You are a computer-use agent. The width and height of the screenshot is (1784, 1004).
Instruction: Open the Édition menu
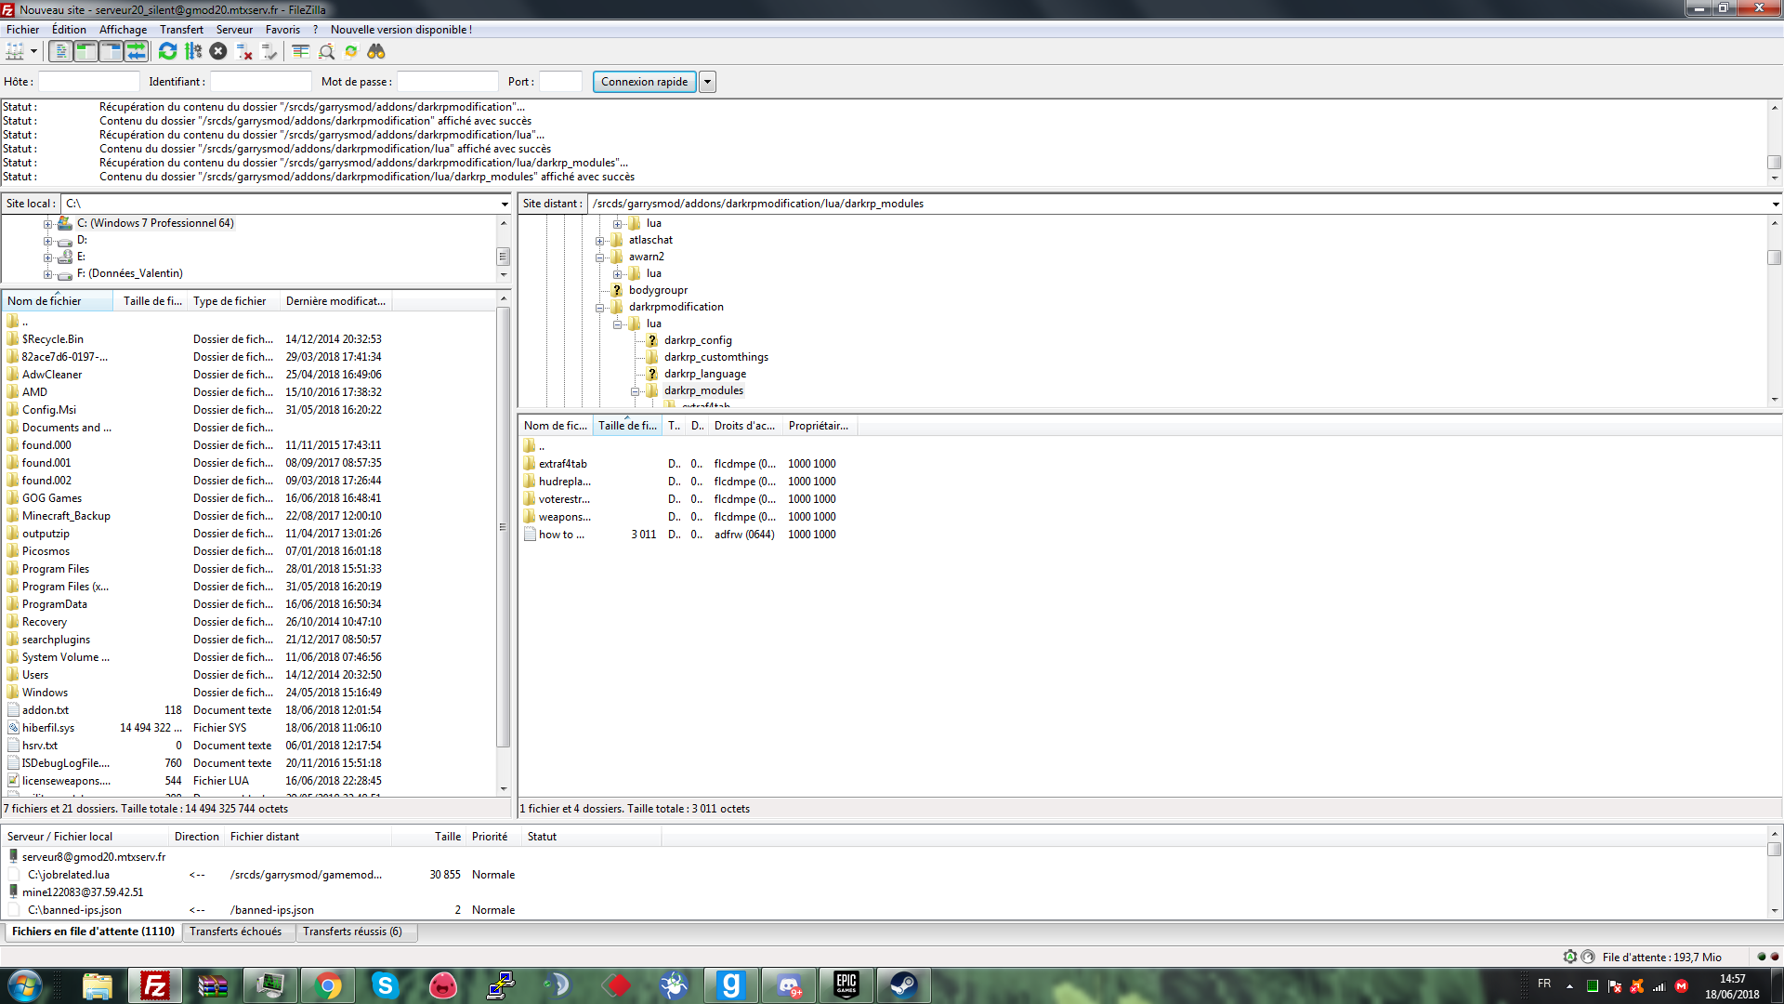point(69,30)
